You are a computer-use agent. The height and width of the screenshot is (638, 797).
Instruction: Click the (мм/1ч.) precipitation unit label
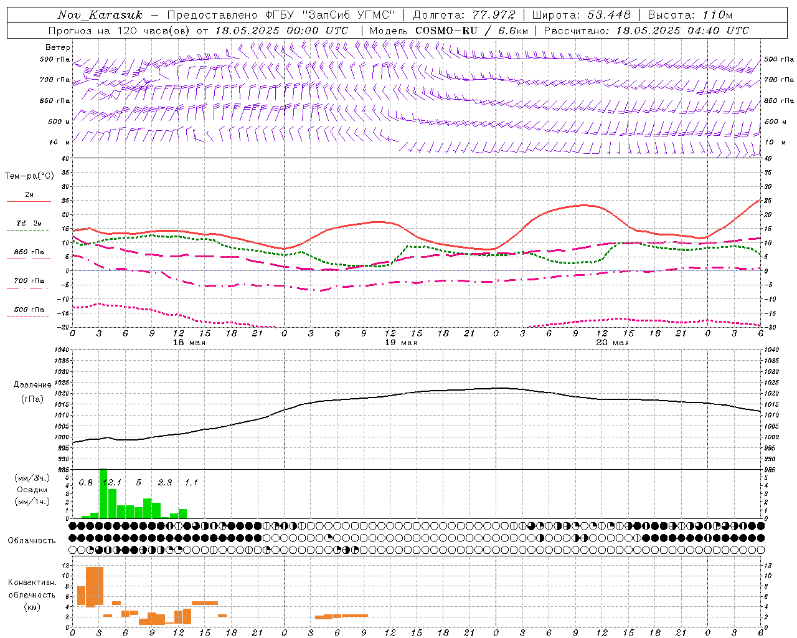(x=32, y=502)
